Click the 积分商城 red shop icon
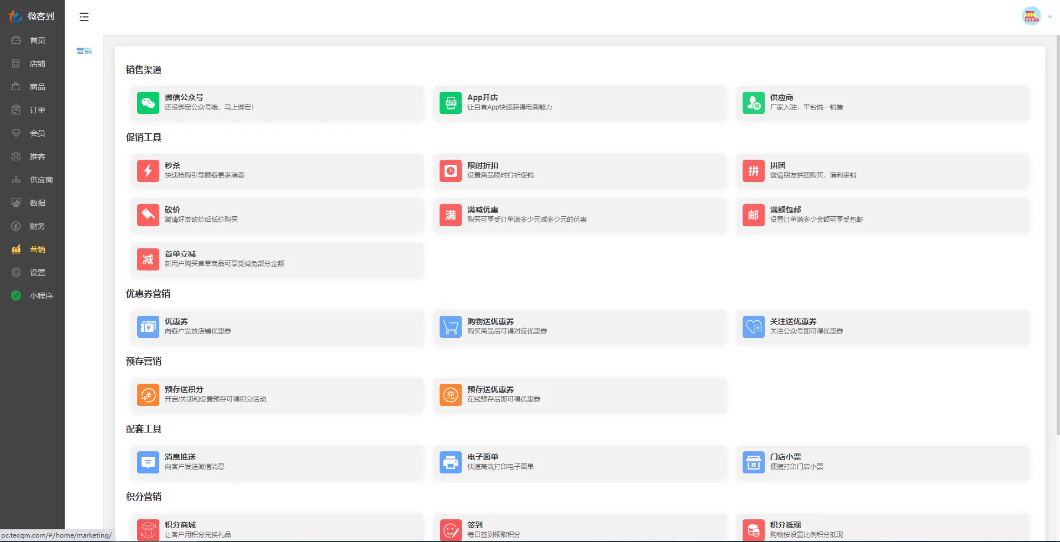 148,530
